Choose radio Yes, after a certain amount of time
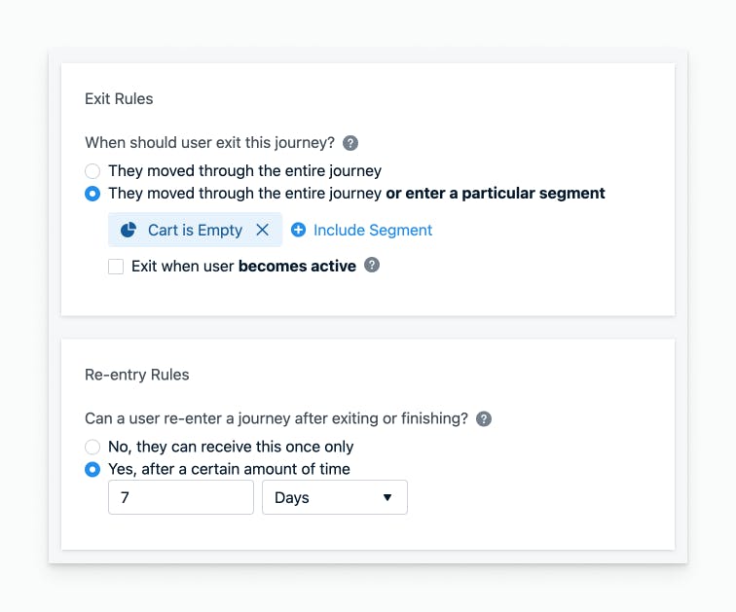This screenshot has height=612, width=736. pos(92,469)
